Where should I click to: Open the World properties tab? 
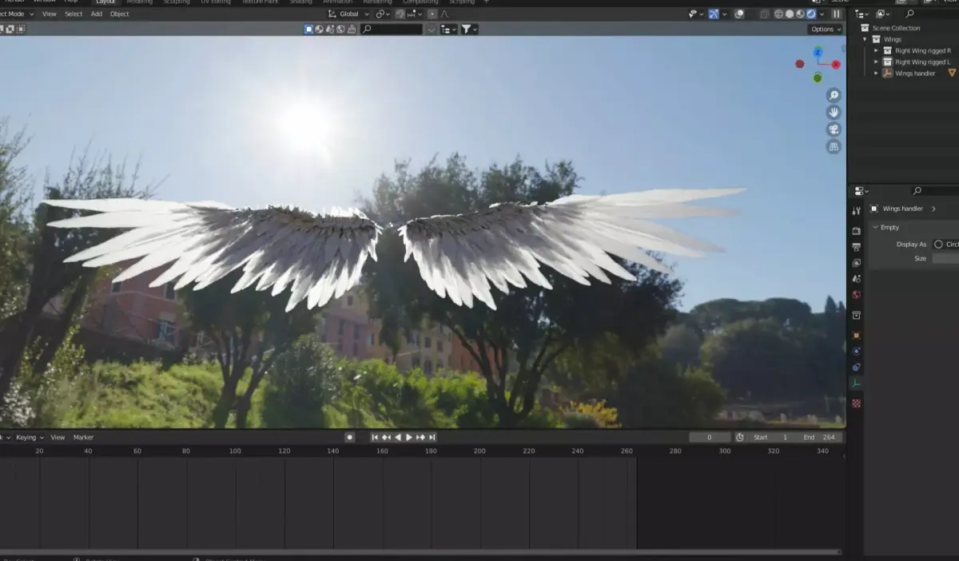[856, 295]
